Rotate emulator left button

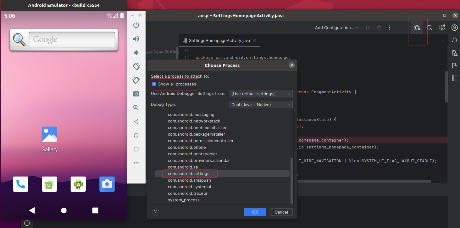[x=136, y=66]
